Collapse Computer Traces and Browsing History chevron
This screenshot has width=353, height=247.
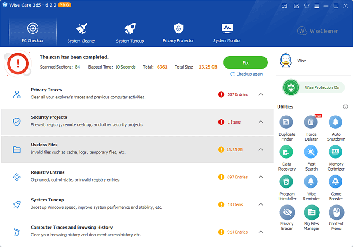click(x=261, y=232)
